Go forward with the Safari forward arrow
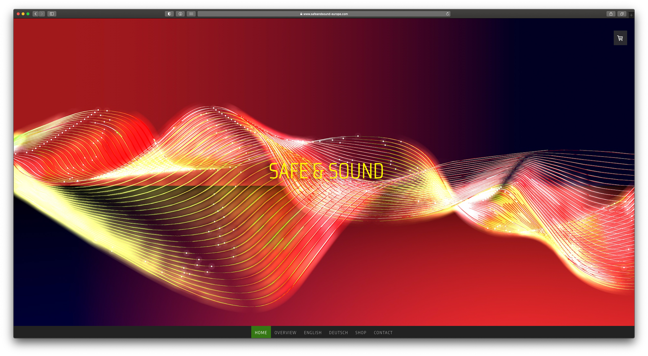This screenshot has height=356, width=648. click(x=42, y=14)
